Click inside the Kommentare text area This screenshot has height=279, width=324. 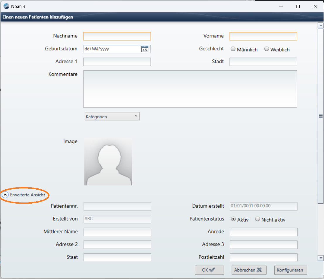coord(190,89)
